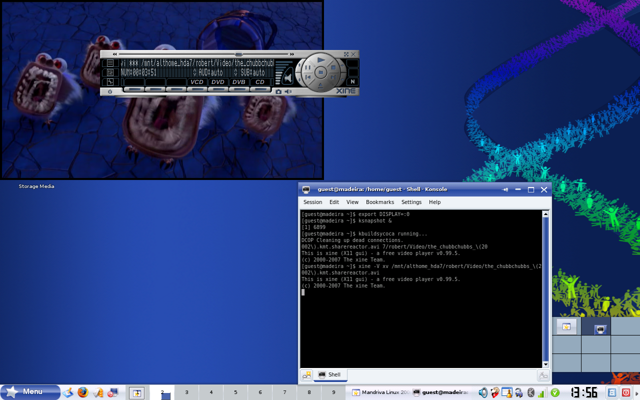
Task: Open the Settings menu in Konsole
Action: 411,202
